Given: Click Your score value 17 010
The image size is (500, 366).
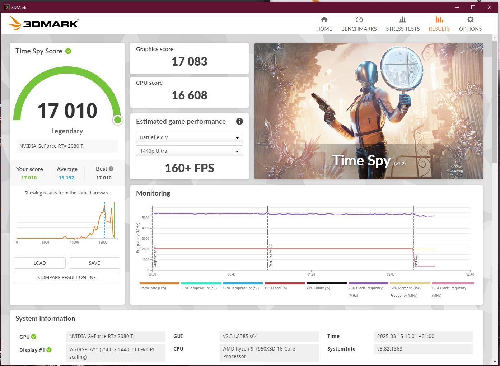Looking at the screenshot, I should click(29, 178).
